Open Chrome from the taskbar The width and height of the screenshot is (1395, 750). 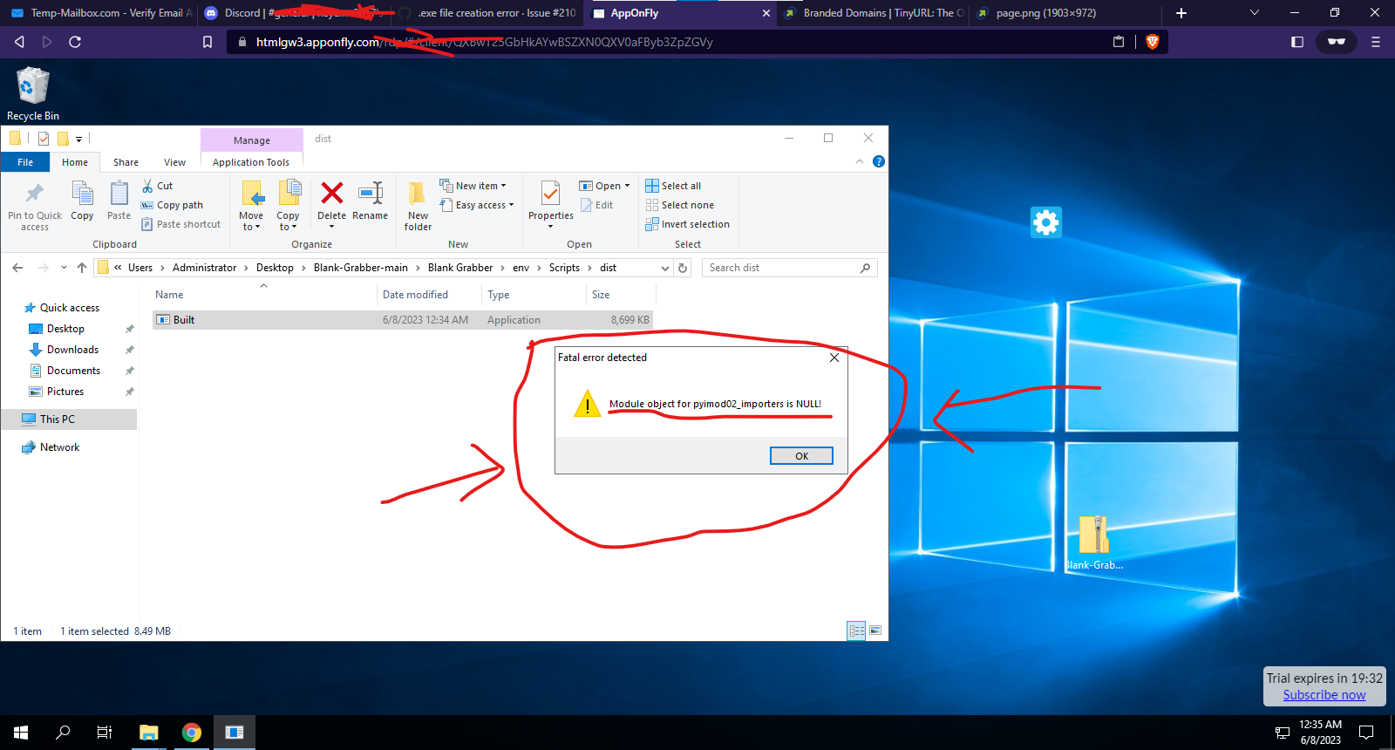click(x=191, y=733)
